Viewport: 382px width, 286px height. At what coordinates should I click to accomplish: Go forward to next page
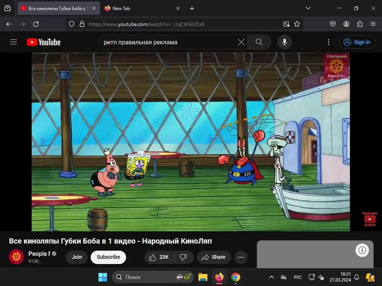(22, 24)
